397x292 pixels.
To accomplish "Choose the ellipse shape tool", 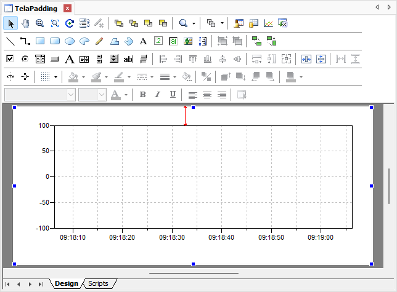I will (70, 41).
